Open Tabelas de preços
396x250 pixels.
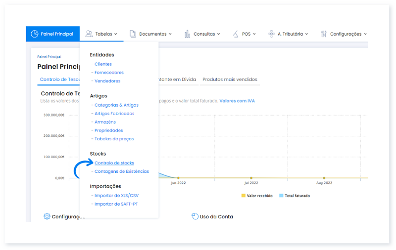[x=114, y=139]
